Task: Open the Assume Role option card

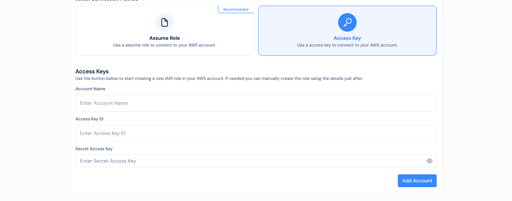Action: tap(164, 31)
